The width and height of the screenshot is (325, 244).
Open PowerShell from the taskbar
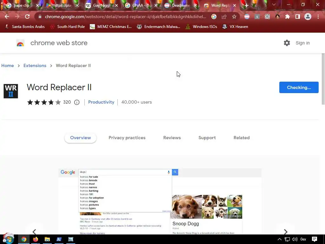(x=59, y=240)
